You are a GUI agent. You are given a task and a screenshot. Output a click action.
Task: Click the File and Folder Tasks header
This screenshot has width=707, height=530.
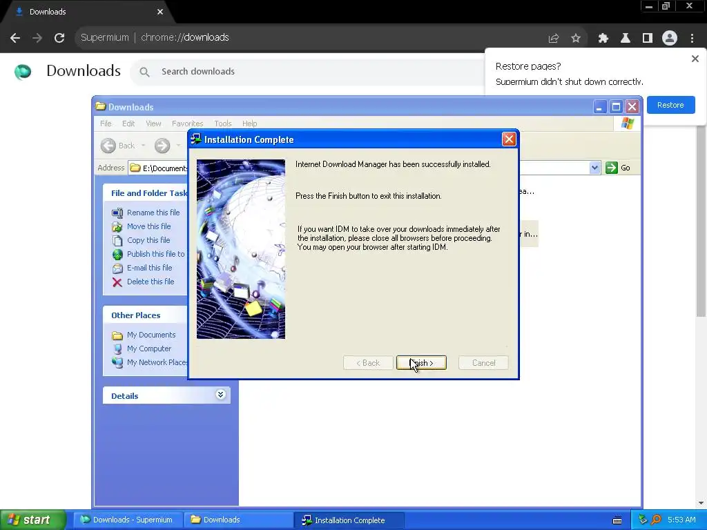(x=145, y=193)
